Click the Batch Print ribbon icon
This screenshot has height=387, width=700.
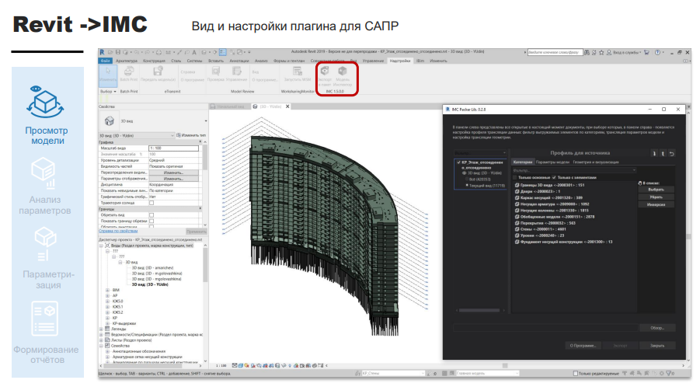click(x=129, y=71)
